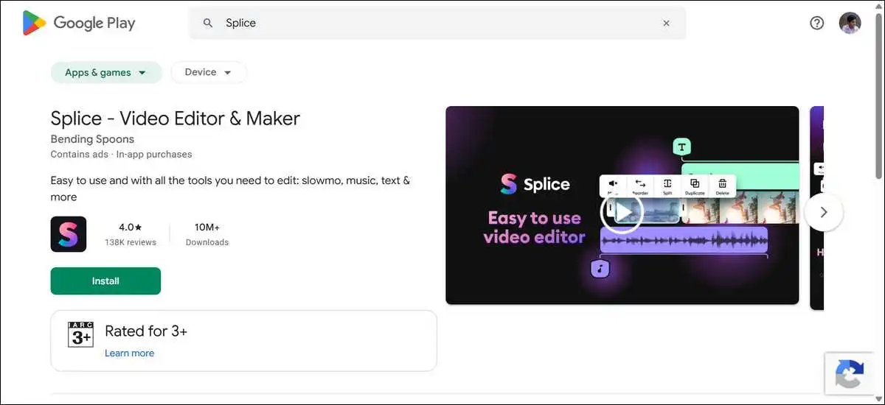Screen dimensions: 885x405
Task: Expand the Device filter dropdown
Action: (x=209, y=72)
